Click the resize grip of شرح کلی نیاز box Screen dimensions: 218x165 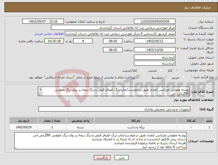[40, 95]
